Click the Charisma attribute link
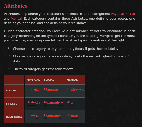Viewport: 142px width, 127px height. click(51, 89)
